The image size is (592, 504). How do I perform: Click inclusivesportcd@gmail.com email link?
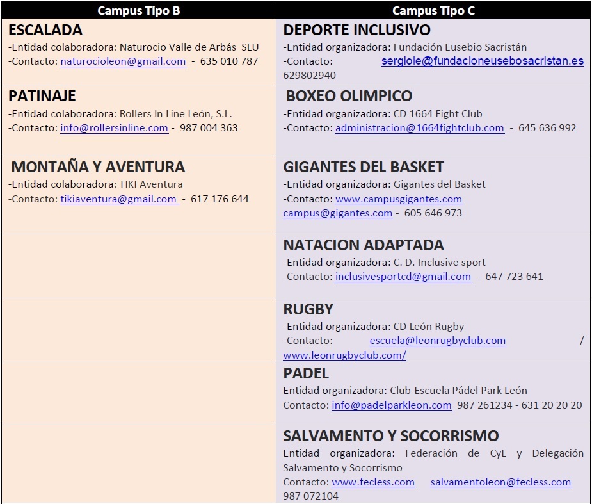tap(403, 277)
